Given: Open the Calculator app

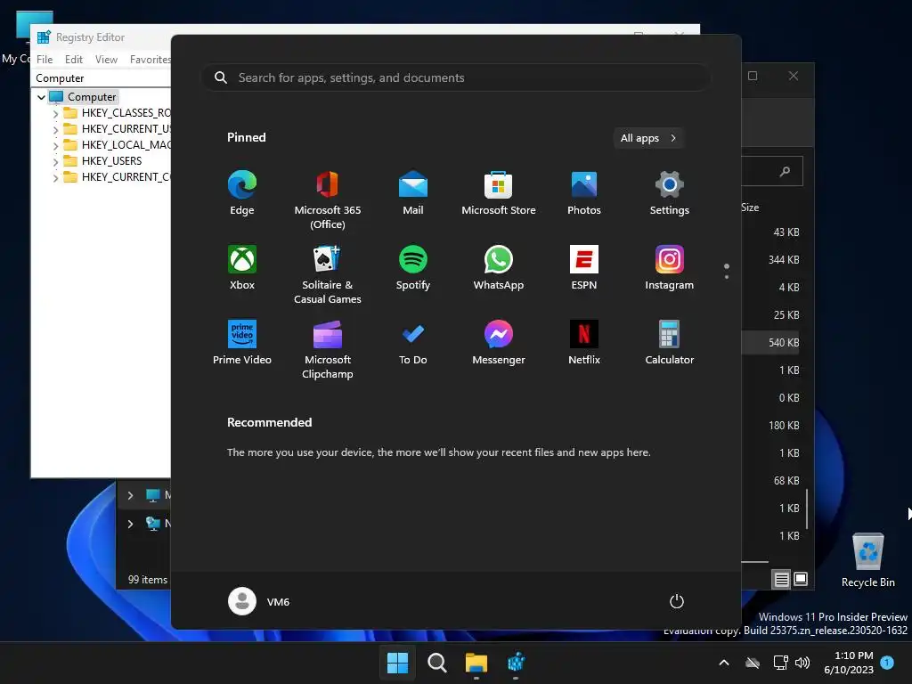Looking at the screenshot, I should click(x=670, y=343).
